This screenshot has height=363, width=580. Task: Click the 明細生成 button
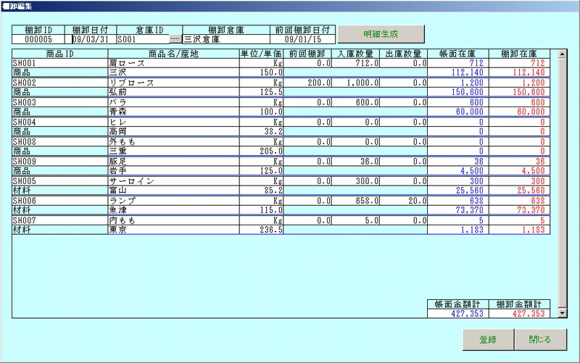click(381, 34)
